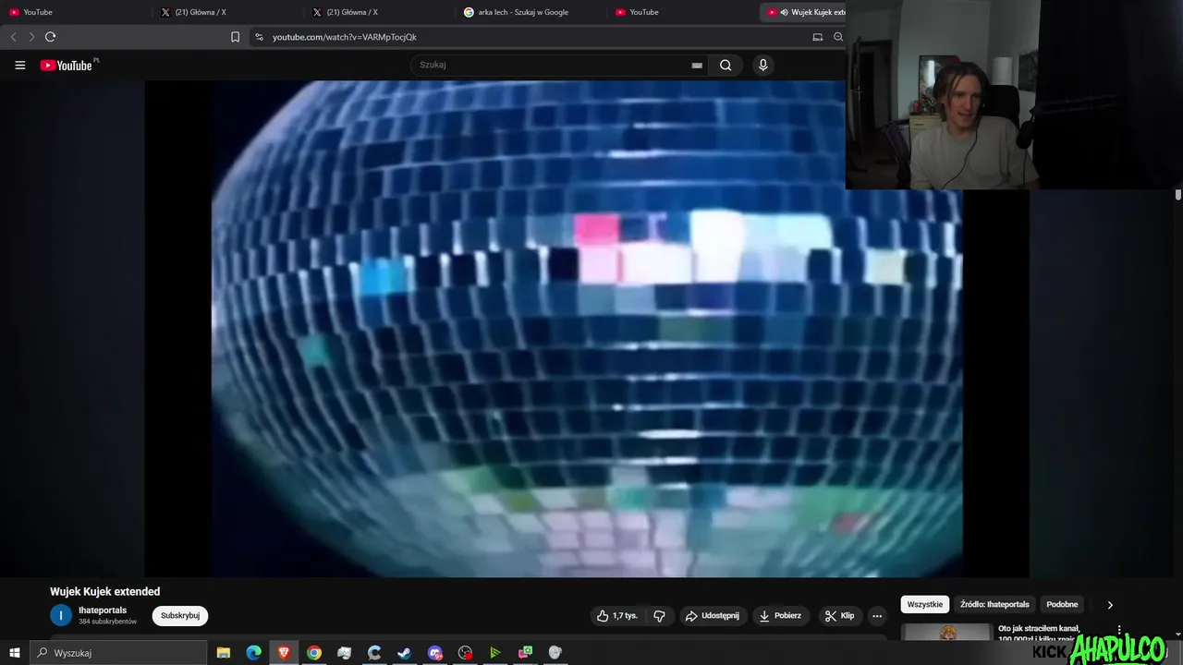Switch to first '(21) Główna / X' tab
The image size is (1183, 665).
(226, 12)
